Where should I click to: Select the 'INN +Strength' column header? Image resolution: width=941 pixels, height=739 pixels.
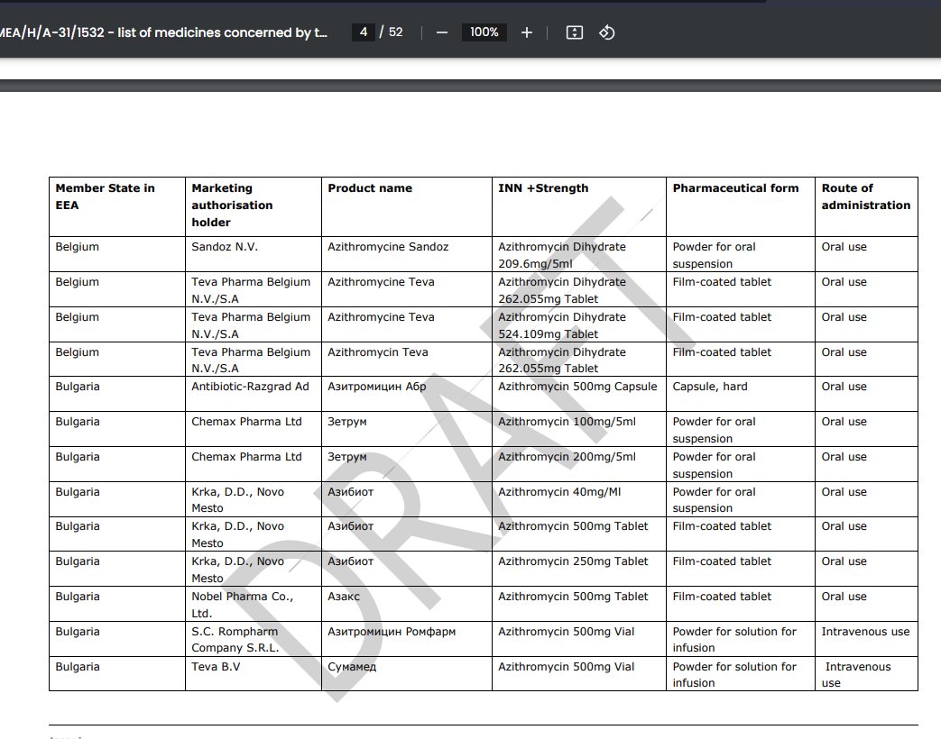[543, 188]
